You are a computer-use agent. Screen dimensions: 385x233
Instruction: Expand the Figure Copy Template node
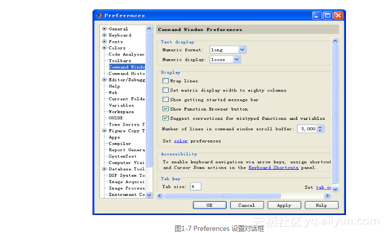104,131
